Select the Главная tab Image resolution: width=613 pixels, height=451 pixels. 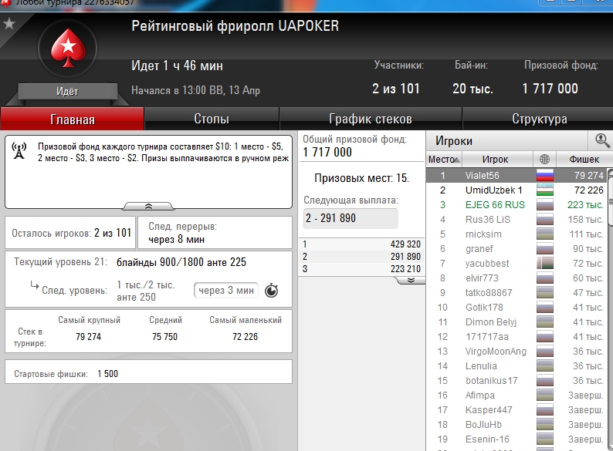point(73,119)
